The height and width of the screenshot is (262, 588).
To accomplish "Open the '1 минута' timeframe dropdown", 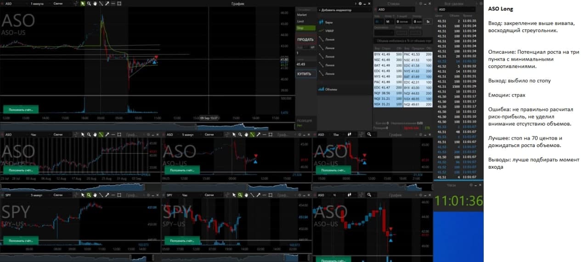I will click(x=40, y=3).
